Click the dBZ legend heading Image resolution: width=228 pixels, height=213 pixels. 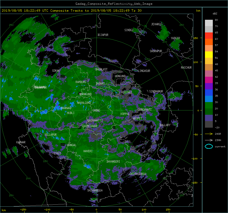pos(215,14)
